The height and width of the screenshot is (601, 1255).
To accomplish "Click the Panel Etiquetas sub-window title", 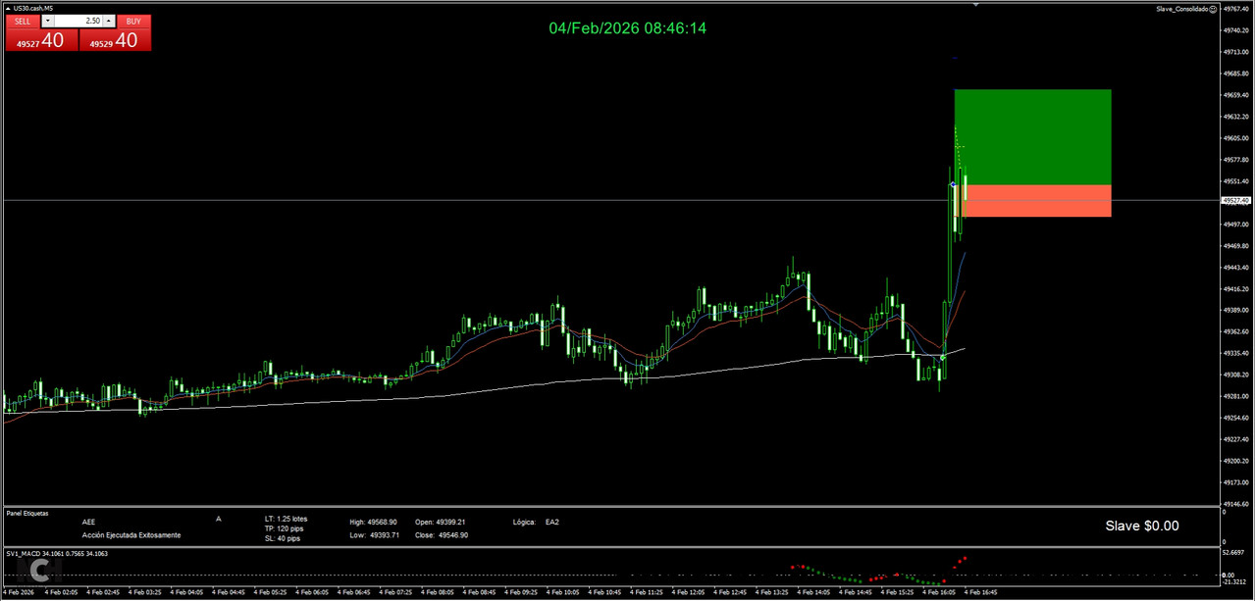I will (x=26, y=513).
